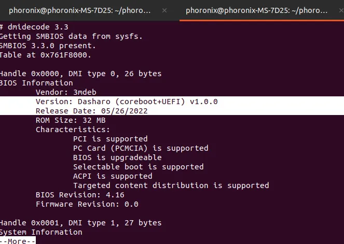Click the SMBIOS 3.3.0 present line
The image size is (344, 244).
pyautogui.click(x=48, y=46)
